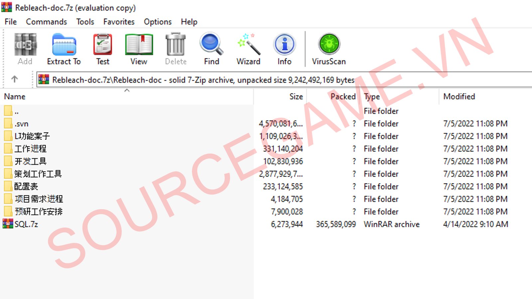Select the parent folder '..' entry
The height and width of the screenshot is (299, 532).
click(16, 111)
